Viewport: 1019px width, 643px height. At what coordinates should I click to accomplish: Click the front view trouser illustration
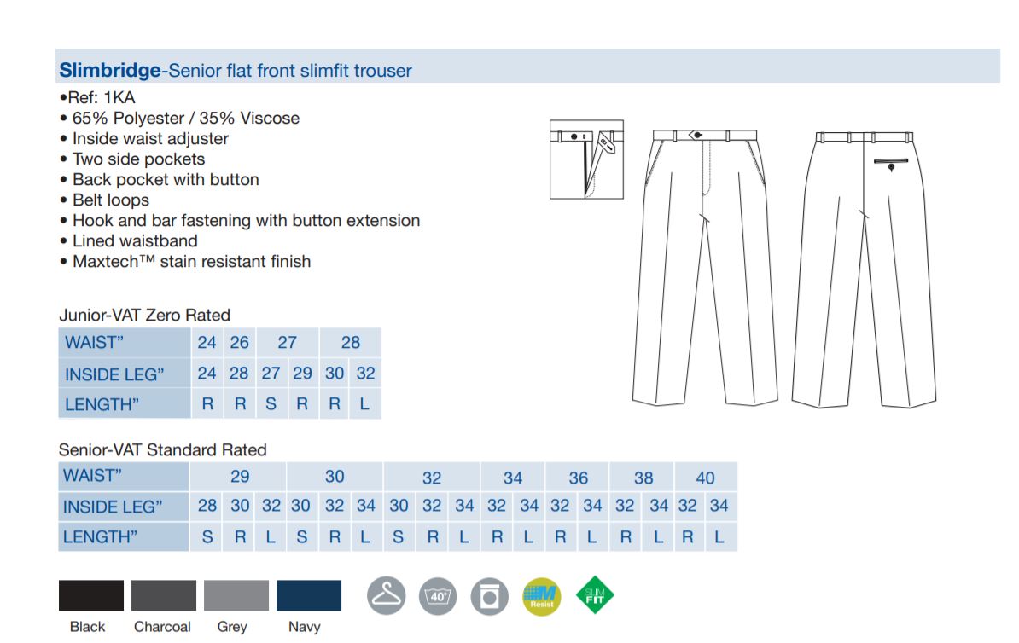[705, 268]
